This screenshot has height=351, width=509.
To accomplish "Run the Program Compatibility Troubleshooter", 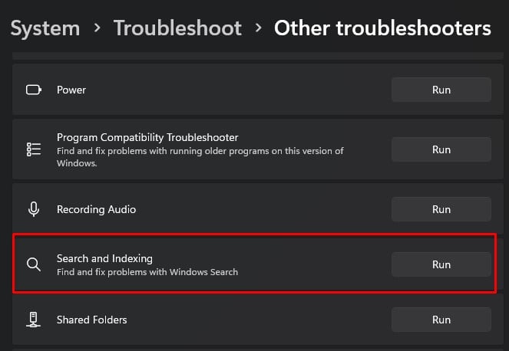I will [x=441, y=149].
